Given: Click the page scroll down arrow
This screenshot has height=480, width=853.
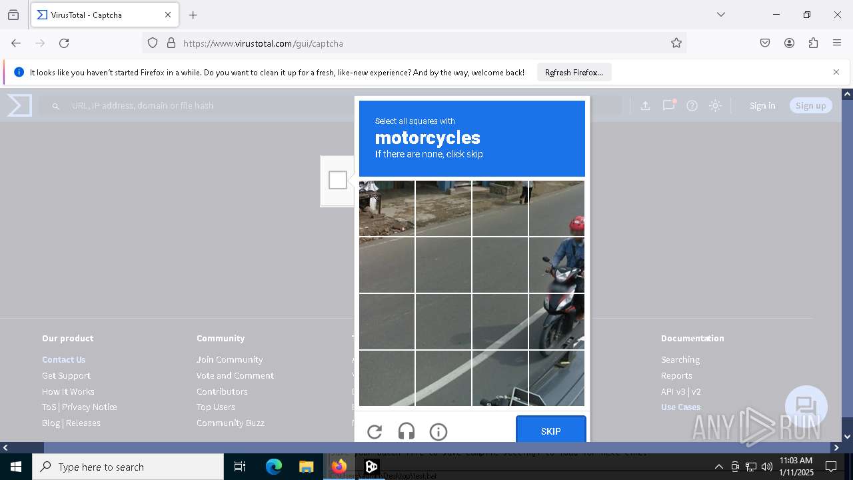Looking at the screenshot, I should [847, 437].
